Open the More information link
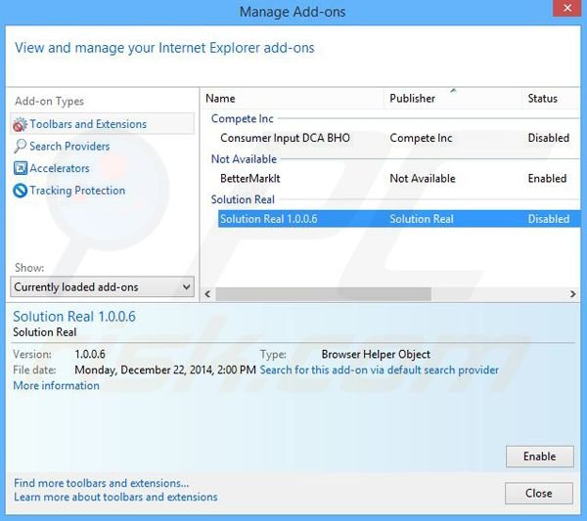587x521 pixels. (56, 386)
